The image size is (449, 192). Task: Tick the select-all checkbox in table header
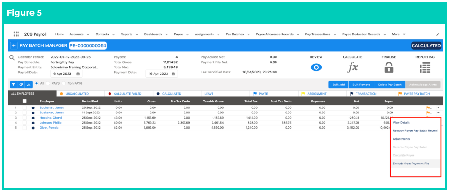25,101
